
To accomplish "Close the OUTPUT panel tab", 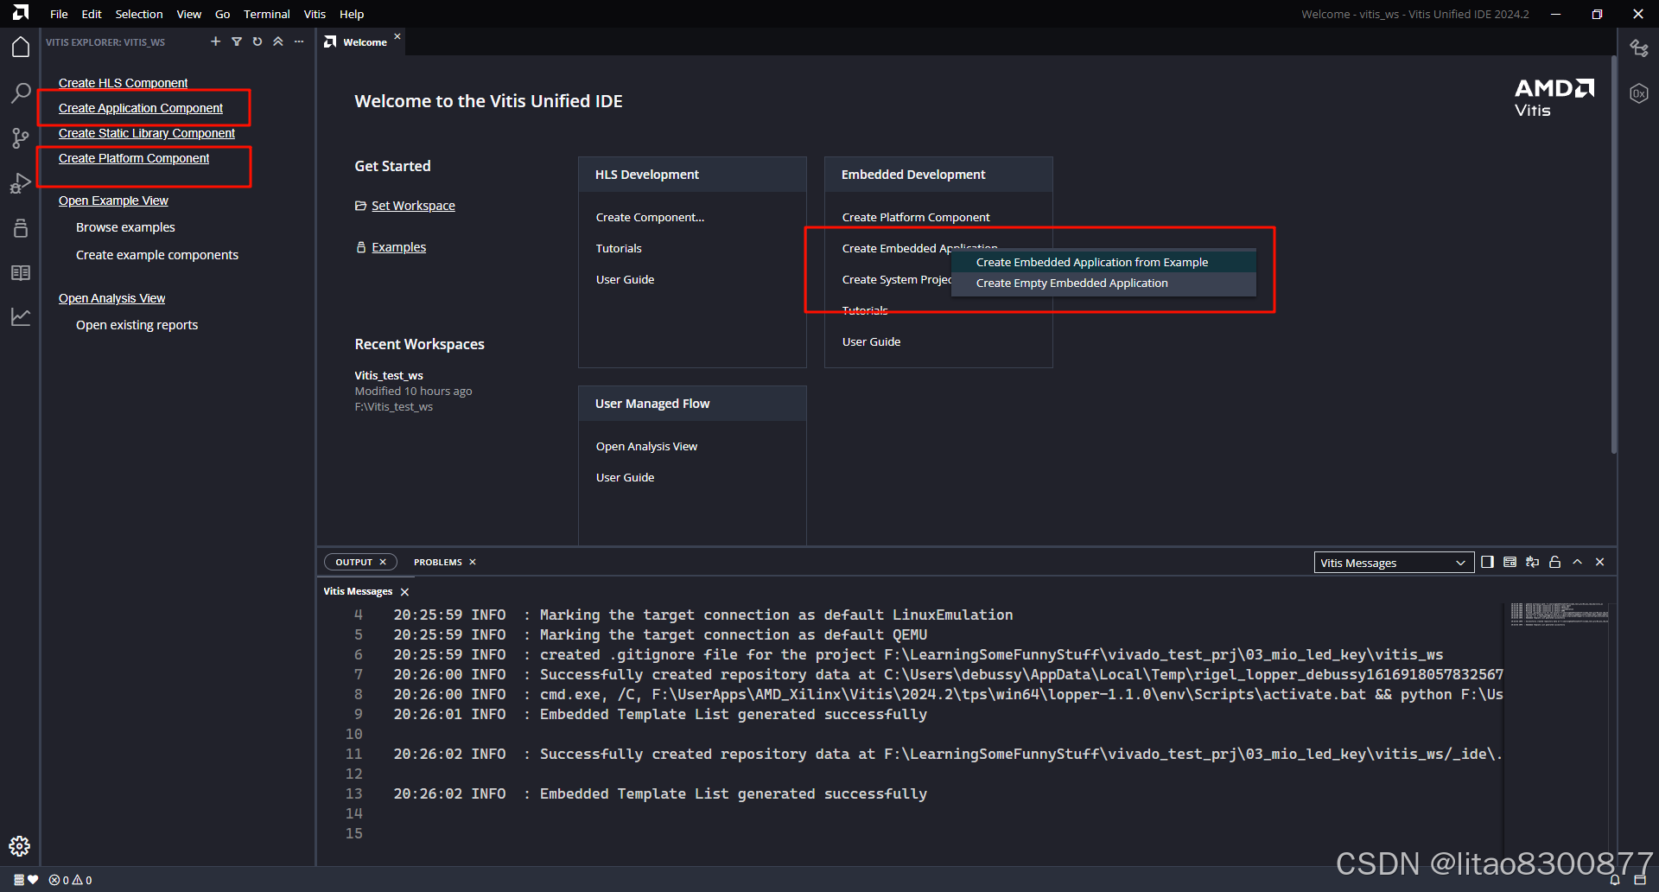I will coord(383,562).
